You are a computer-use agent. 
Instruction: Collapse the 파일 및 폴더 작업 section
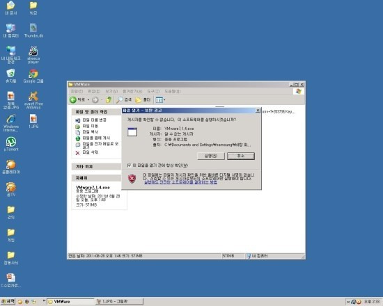(x=96, y=112)
